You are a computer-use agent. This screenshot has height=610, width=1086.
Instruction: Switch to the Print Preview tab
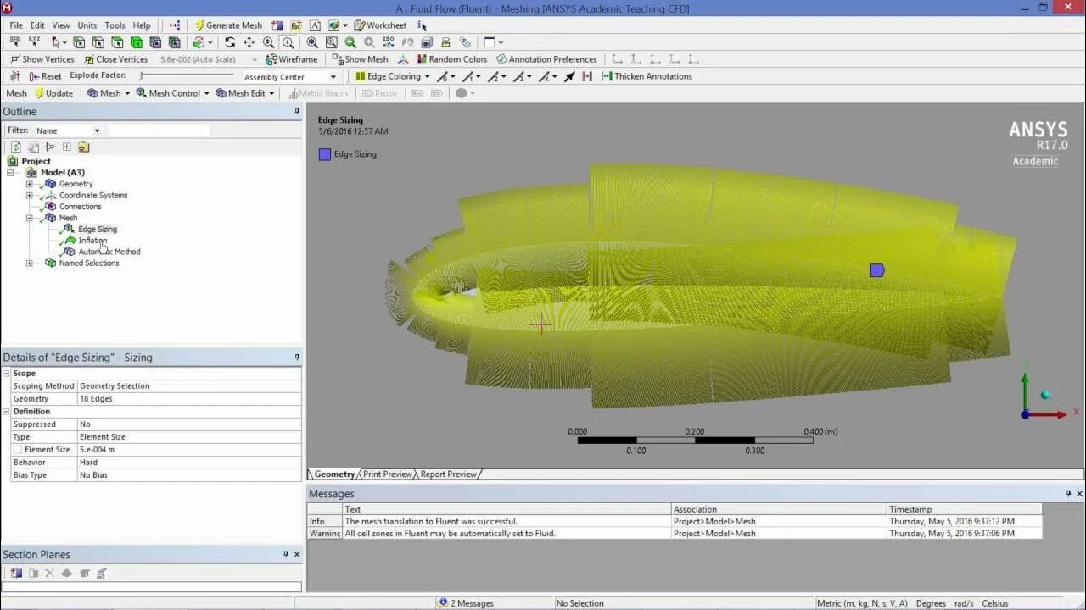[x=388, y=474]
